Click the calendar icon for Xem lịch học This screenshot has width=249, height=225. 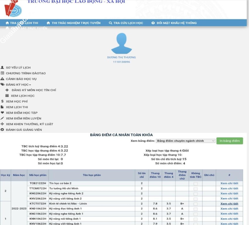[7, 96]
